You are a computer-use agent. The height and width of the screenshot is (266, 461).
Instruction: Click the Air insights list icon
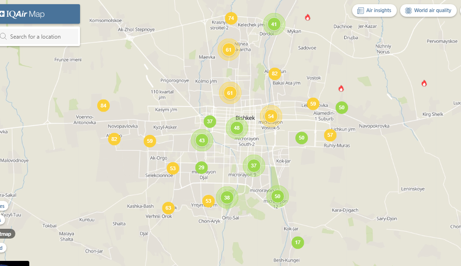coord(360,11)
